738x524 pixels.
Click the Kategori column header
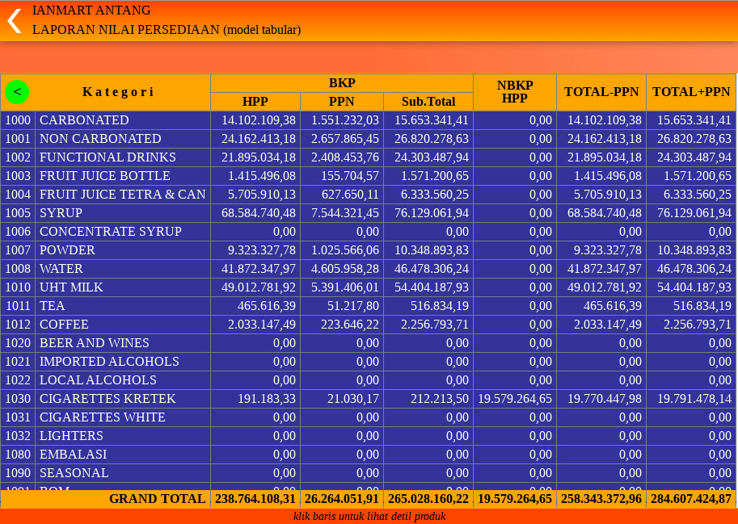(x=118, y=92)
